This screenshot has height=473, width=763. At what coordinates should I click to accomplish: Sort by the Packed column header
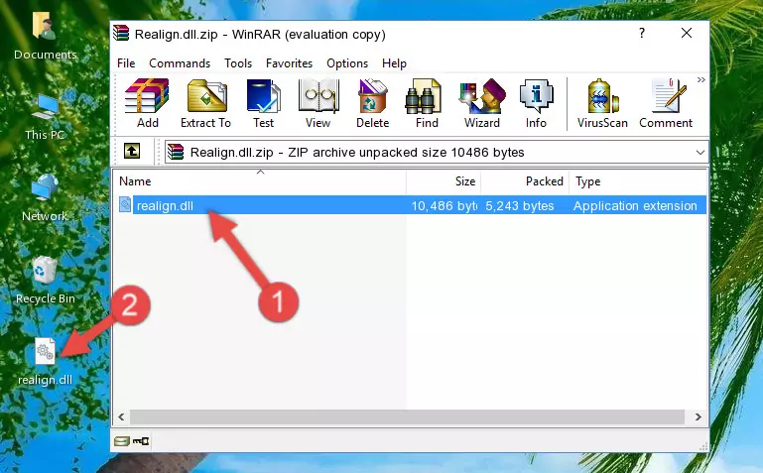click(x=525, y=181)
